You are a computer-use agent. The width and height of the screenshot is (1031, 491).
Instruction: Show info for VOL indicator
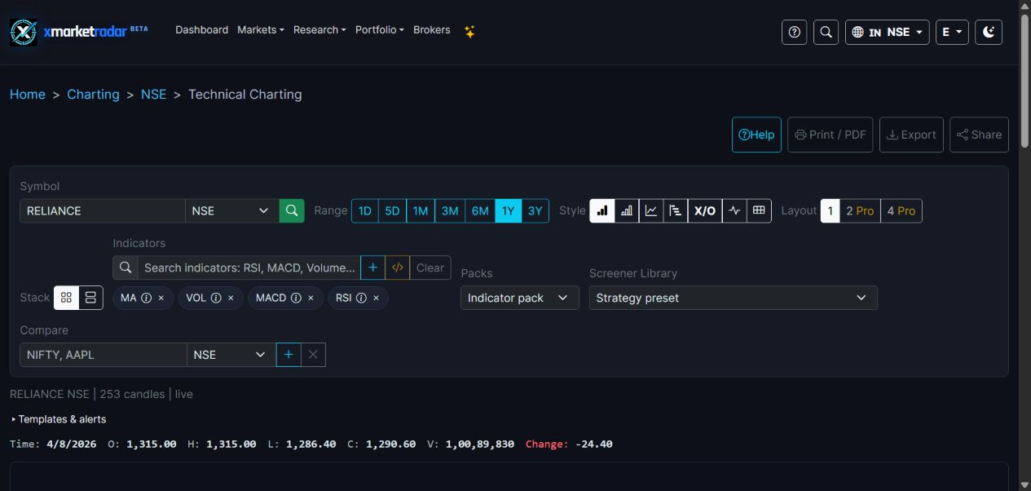point(216,298)
